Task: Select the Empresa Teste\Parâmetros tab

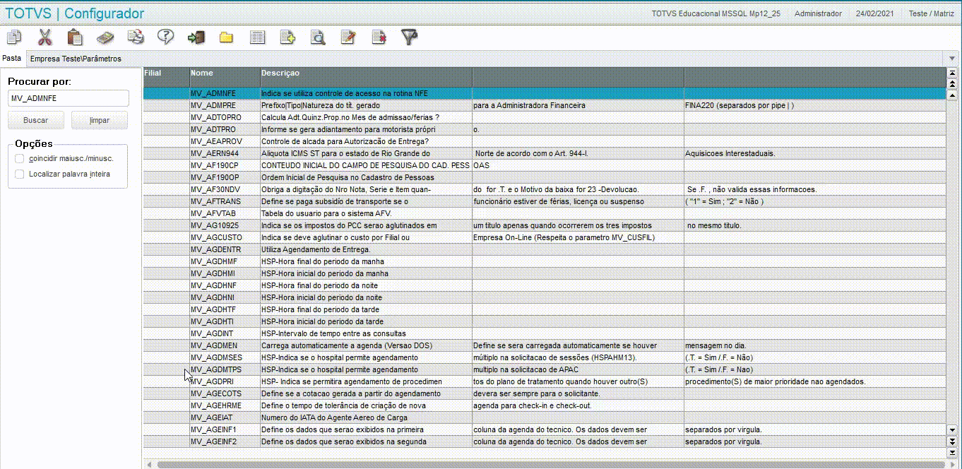Action: coord(76,59)
